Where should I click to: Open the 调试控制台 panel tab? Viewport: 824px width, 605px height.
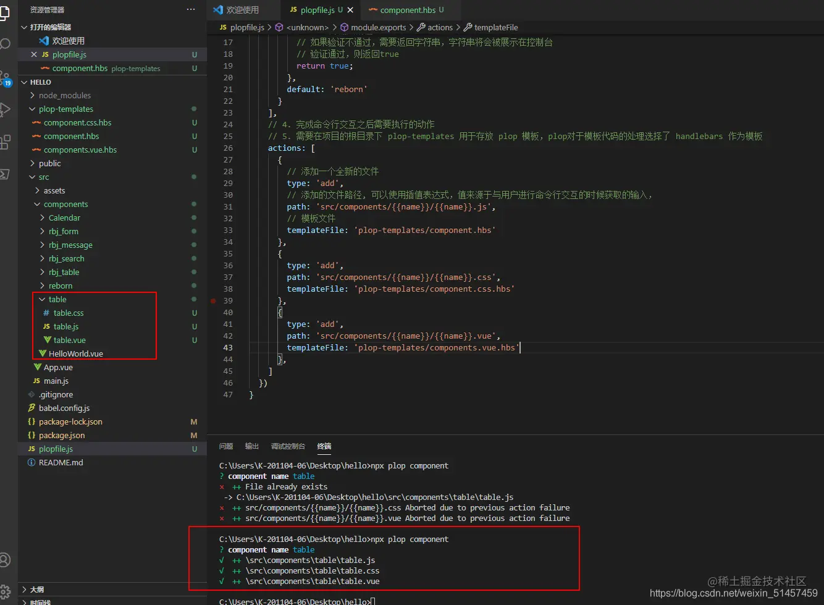click(x=288, y=446)
